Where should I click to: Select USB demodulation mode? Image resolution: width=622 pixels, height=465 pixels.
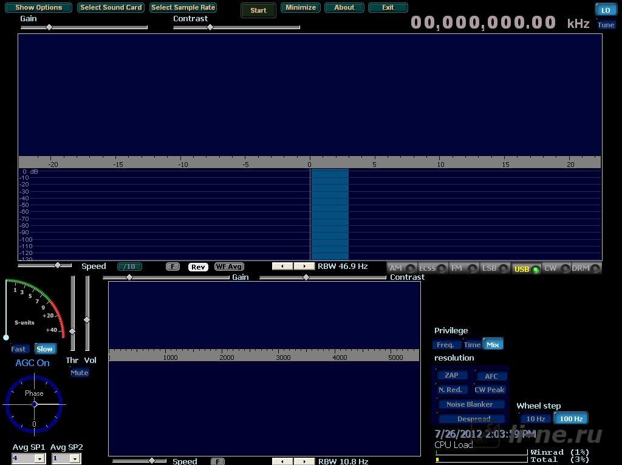click(x=527, y=269)
